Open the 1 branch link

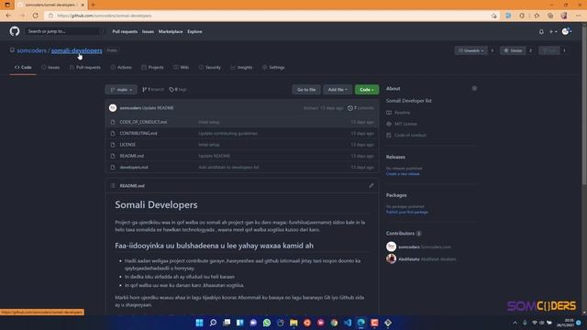coord(153,90)
